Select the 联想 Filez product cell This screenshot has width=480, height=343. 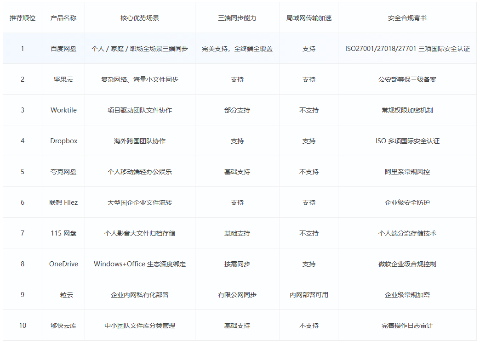[x=63, y=202]
